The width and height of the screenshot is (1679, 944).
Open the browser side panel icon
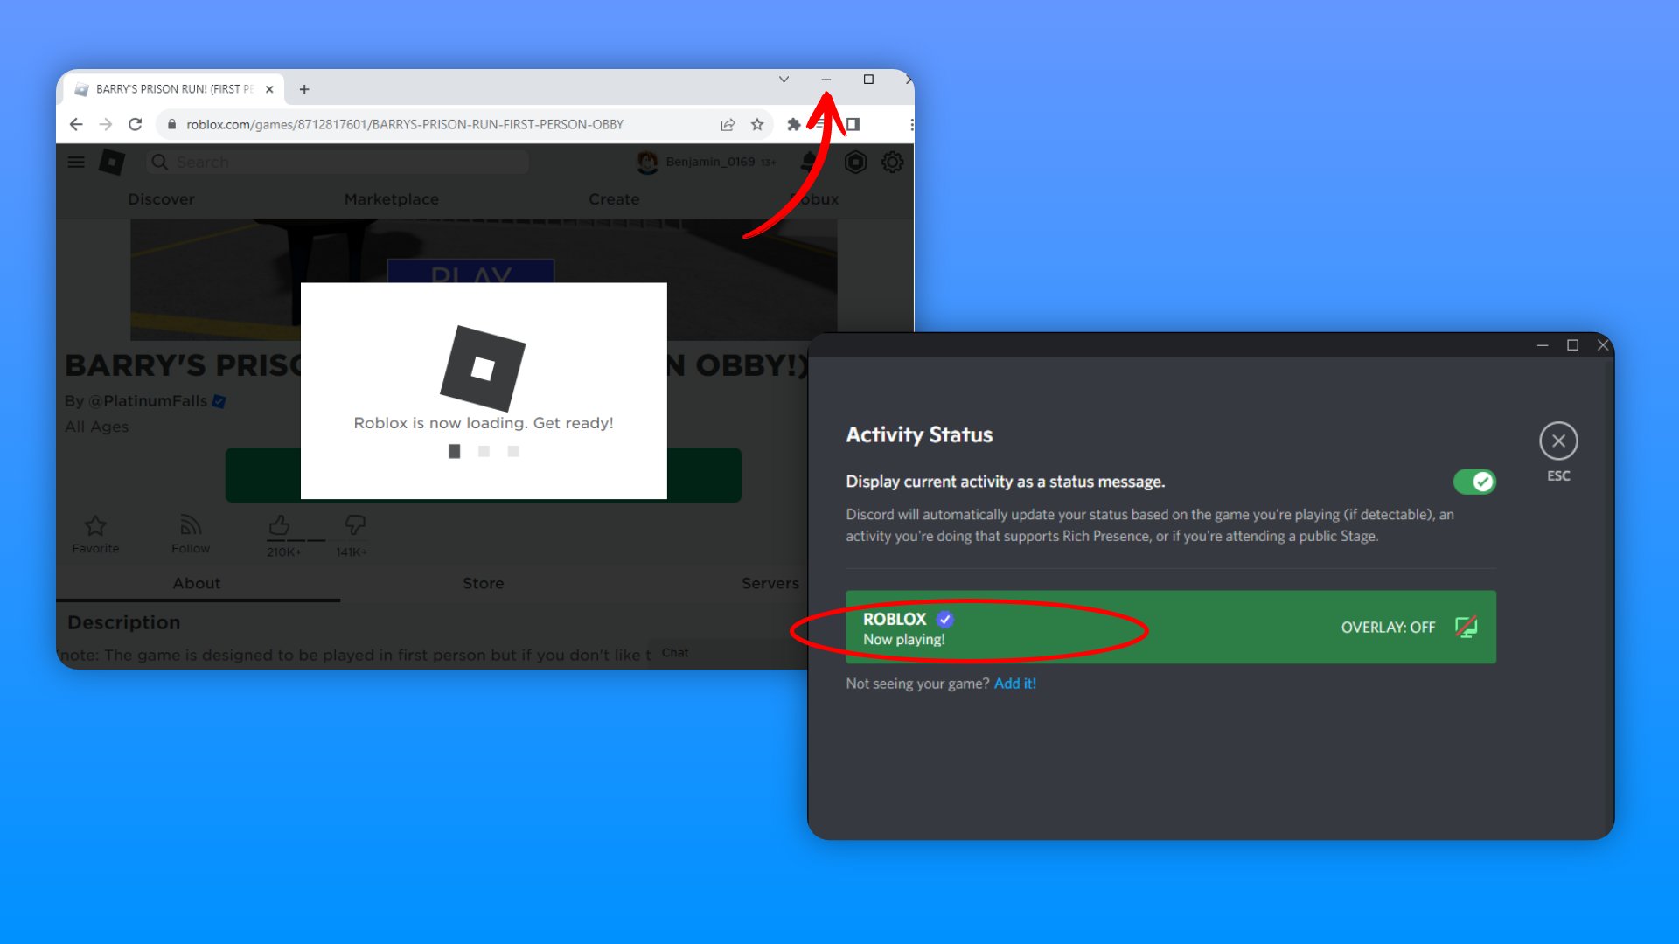coord(853,124)
